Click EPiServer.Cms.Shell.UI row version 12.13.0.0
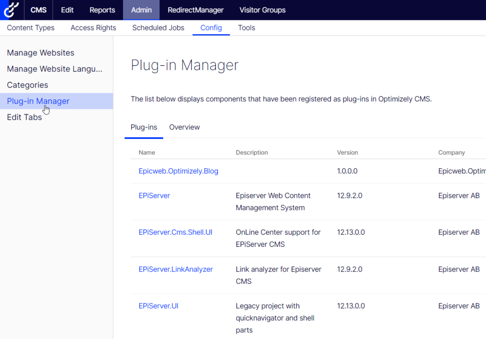 pos(351,232)
